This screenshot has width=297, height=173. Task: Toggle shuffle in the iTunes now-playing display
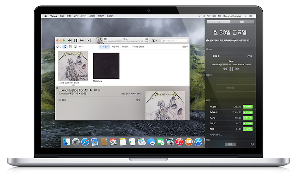point(105,39)
